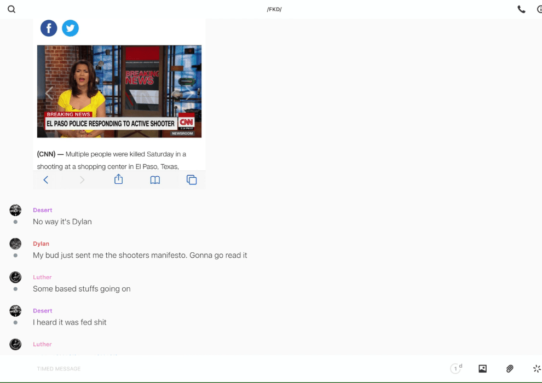Open the bookmarks book icon
The height and width of the screenshot is (383, 542).
[155, 180]
